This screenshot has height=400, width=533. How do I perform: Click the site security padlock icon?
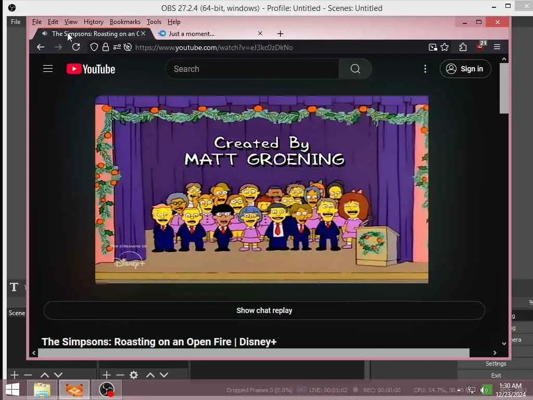106,47
